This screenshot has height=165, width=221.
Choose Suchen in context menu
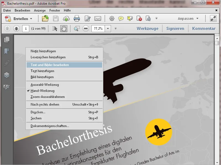(64, 118)
